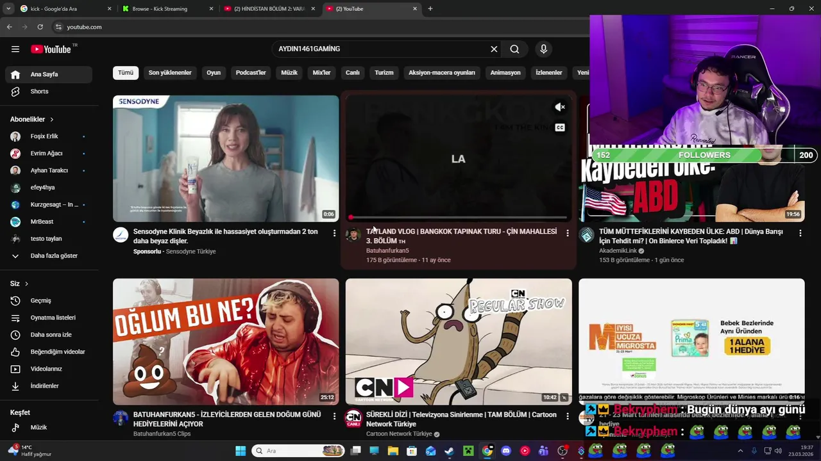Open the OĞLUM BU NE video thumbnail
The width and height of the screenshot is (821, 461).
(226, 342)
